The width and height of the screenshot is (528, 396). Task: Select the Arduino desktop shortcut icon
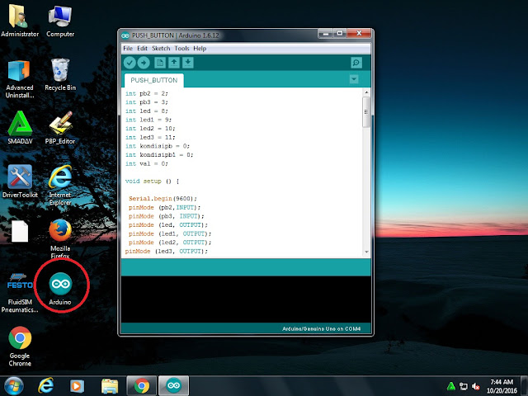[60, 288]
